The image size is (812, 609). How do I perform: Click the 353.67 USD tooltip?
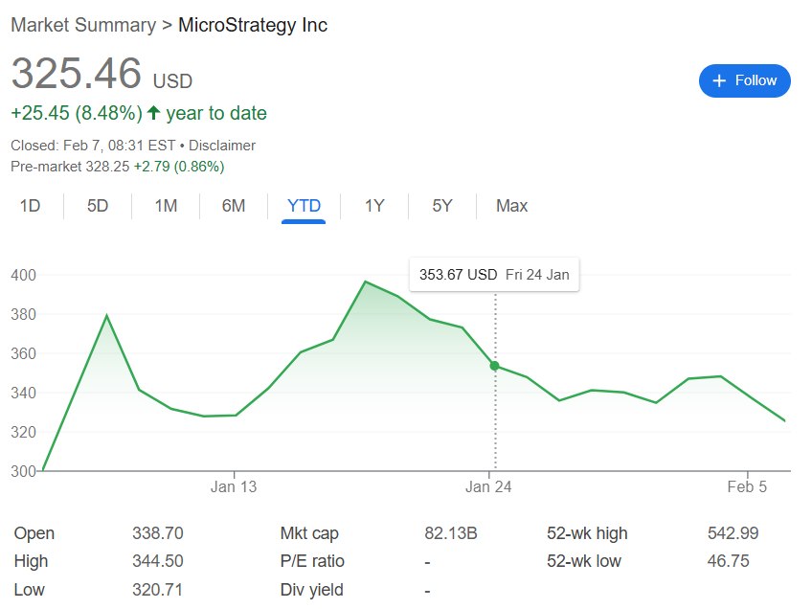coord(494,275)
